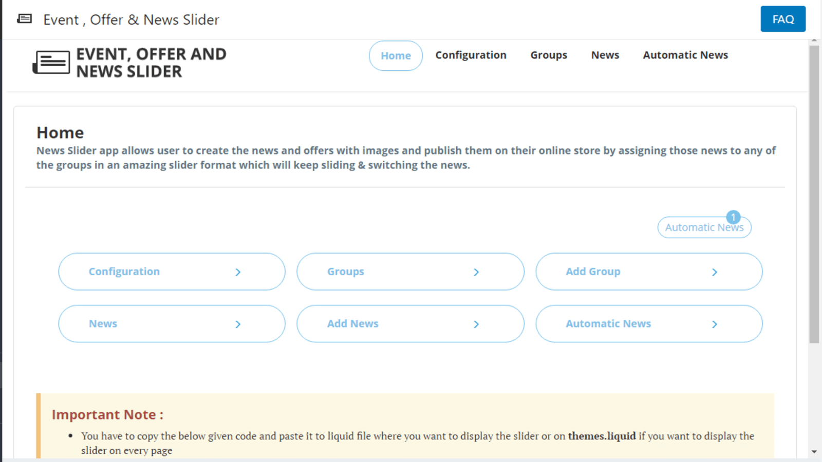Click the newspaper icon in title bar

point(24,19)
